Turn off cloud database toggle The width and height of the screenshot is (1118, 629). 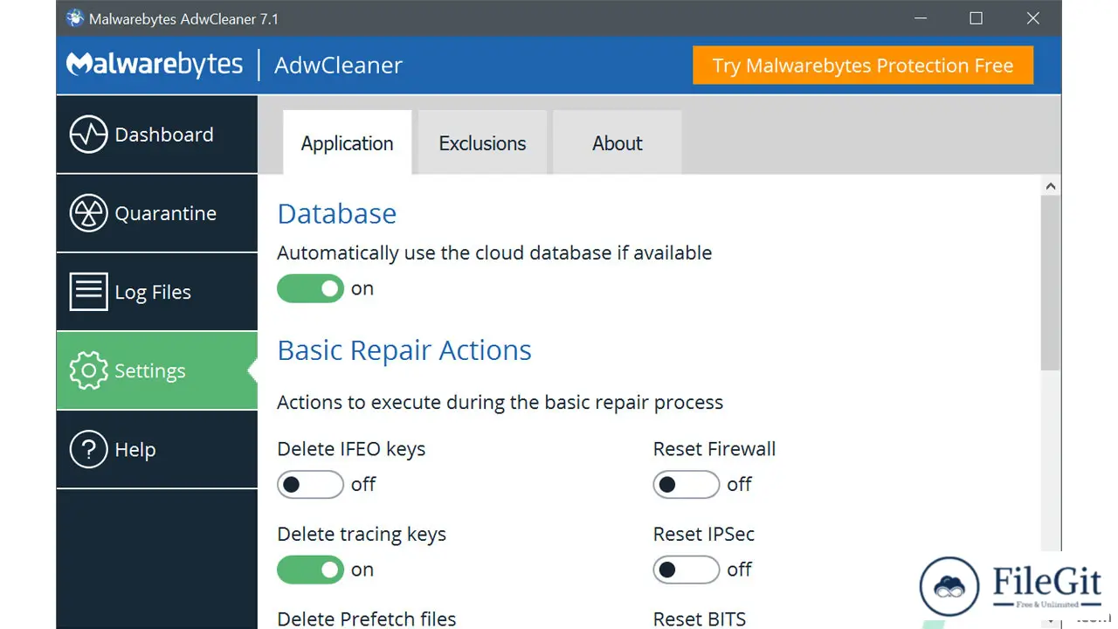tap(310, 288)
